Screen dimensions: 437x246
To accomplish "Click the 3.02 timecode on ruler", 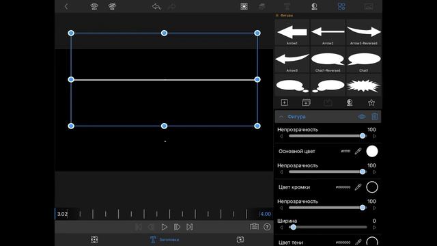I will (x=62, y=214).
